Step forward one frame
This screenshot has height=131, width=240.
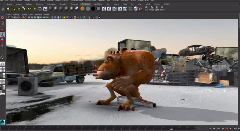point(235,128)
